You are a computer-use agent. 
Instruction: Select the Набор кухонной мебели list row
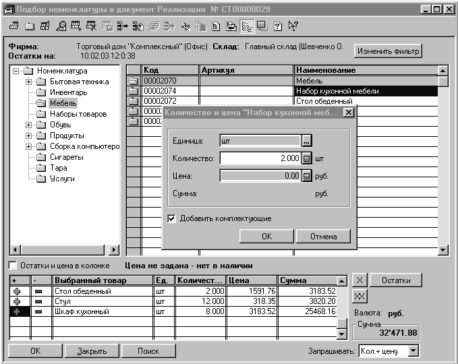tap(283, 91)
